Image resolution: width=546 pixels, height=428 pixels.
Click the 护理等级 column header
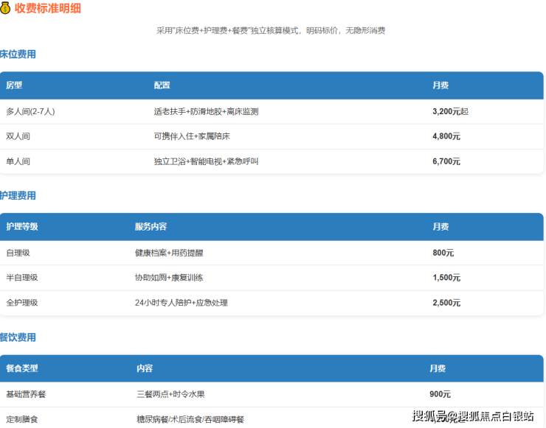click(x=22, y=227)
